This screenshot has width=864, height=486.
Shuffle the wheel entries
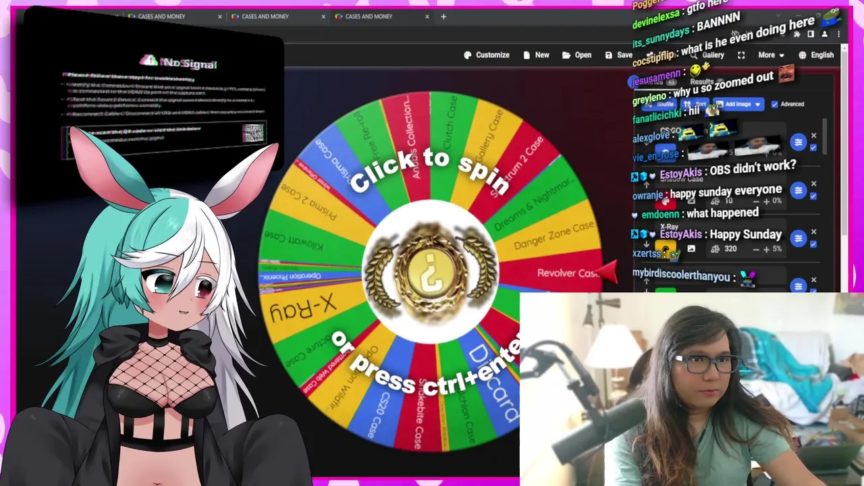pos(660,104)
